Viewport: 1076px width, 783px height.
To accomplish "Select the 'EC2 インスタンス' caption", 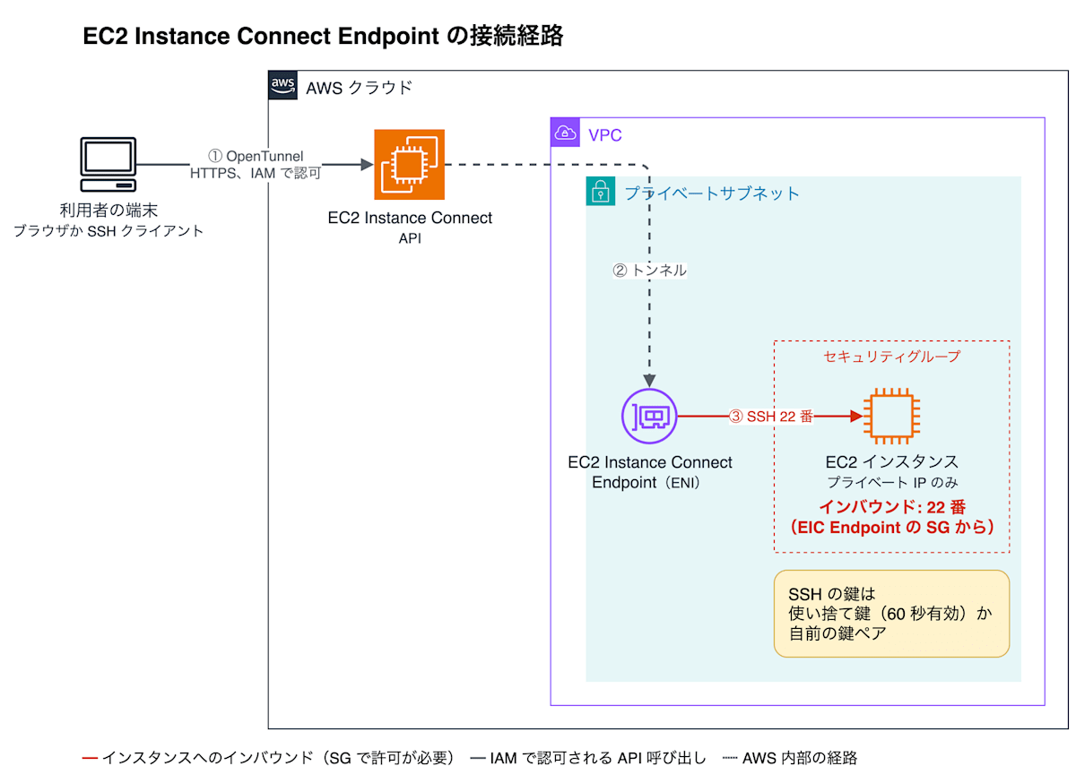I will coord(892,461).
